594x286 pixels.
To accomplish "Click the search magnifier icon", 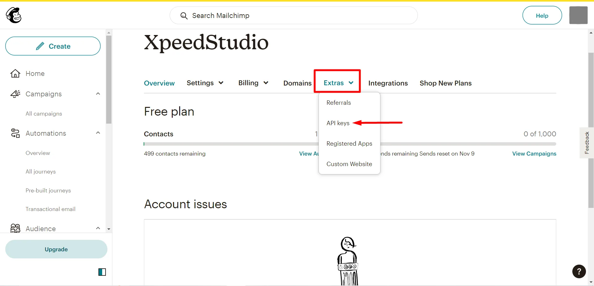I will (184, 16).
